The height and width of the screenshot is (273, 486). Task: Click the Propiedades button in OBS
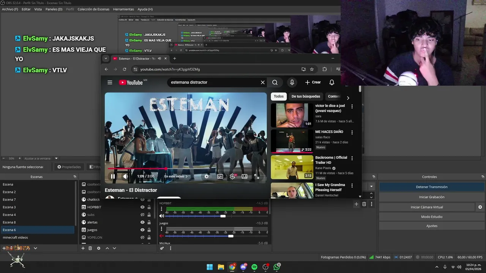click(x=69, y=167)
